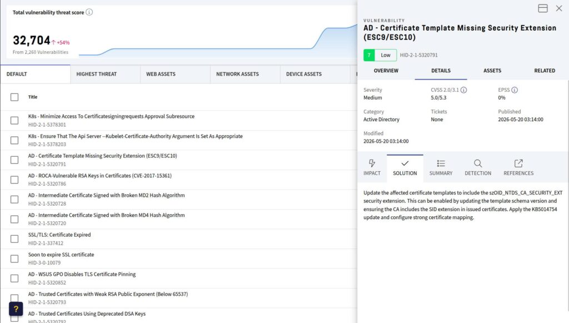The width and height of the screenshot is (569, 323).
Task: Check the K8s Minimize Access To Certificatesigningrequests row
Action: click(14, 121)
